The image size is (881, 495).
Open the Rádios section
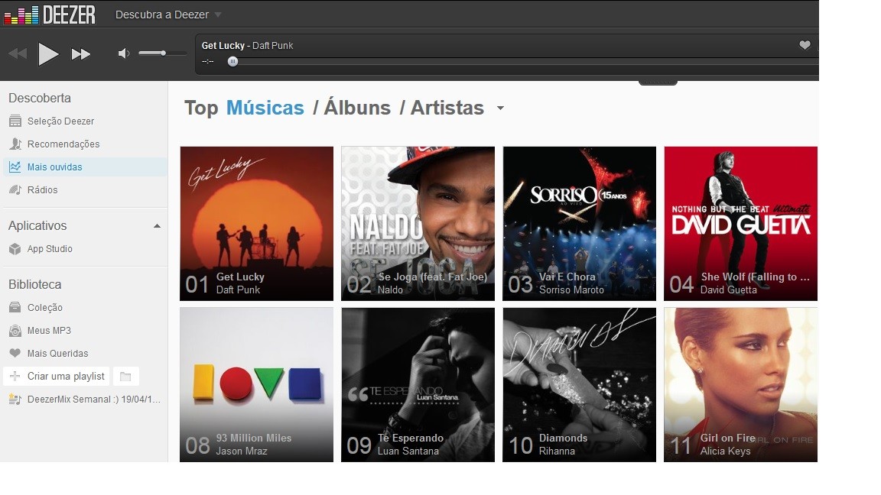coord(42,190)
